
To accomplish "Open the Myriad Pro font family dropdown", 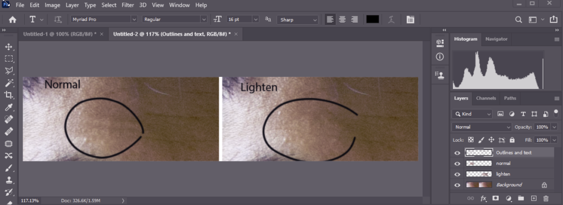I will coord(104,20).
